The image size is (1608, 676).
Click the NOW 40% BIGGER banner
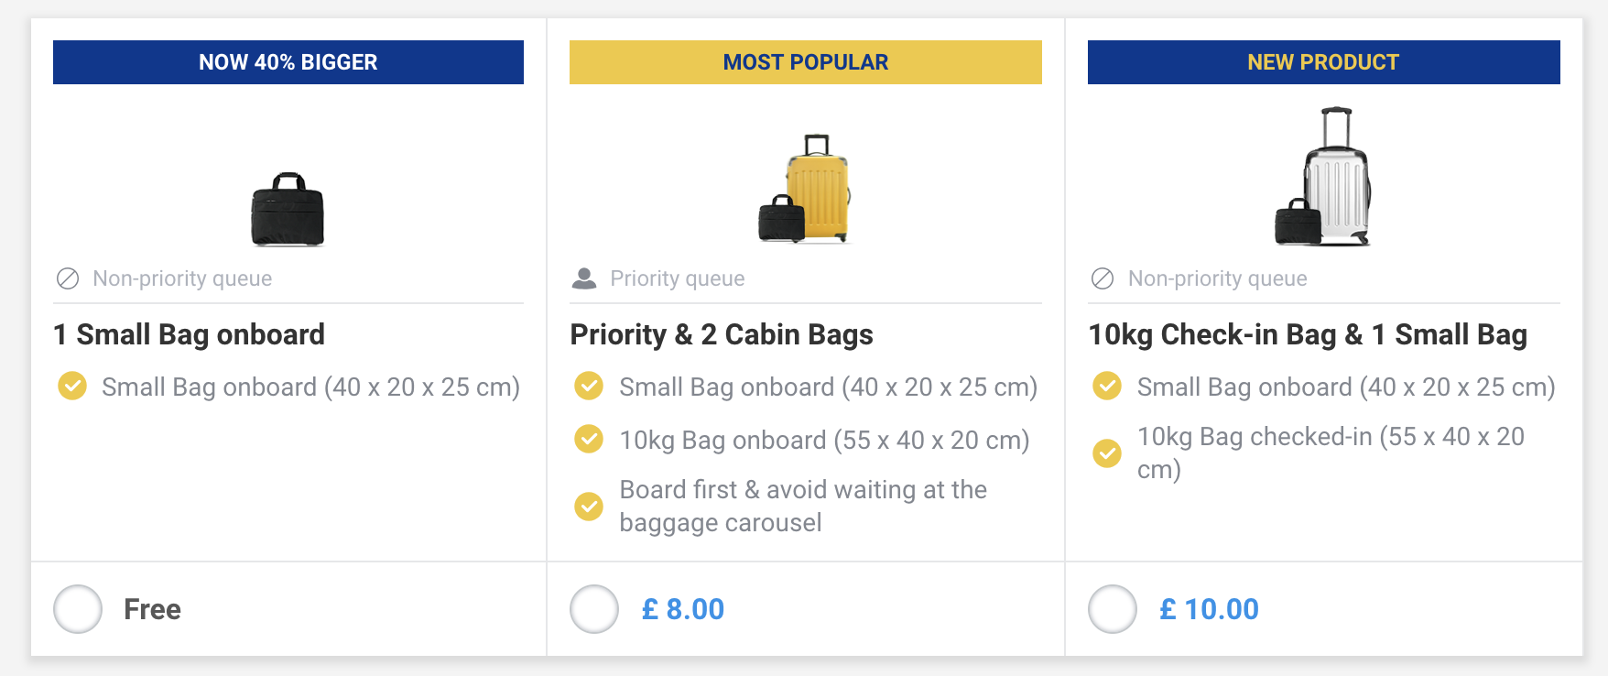coord(288,62)
